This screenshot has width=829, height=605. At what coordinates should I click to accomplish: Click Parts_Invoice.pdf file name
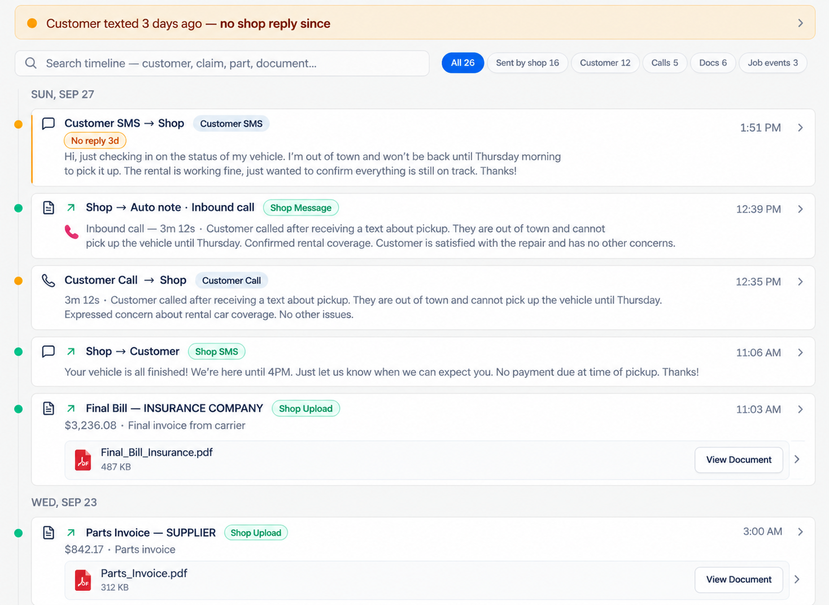[144, 573]
